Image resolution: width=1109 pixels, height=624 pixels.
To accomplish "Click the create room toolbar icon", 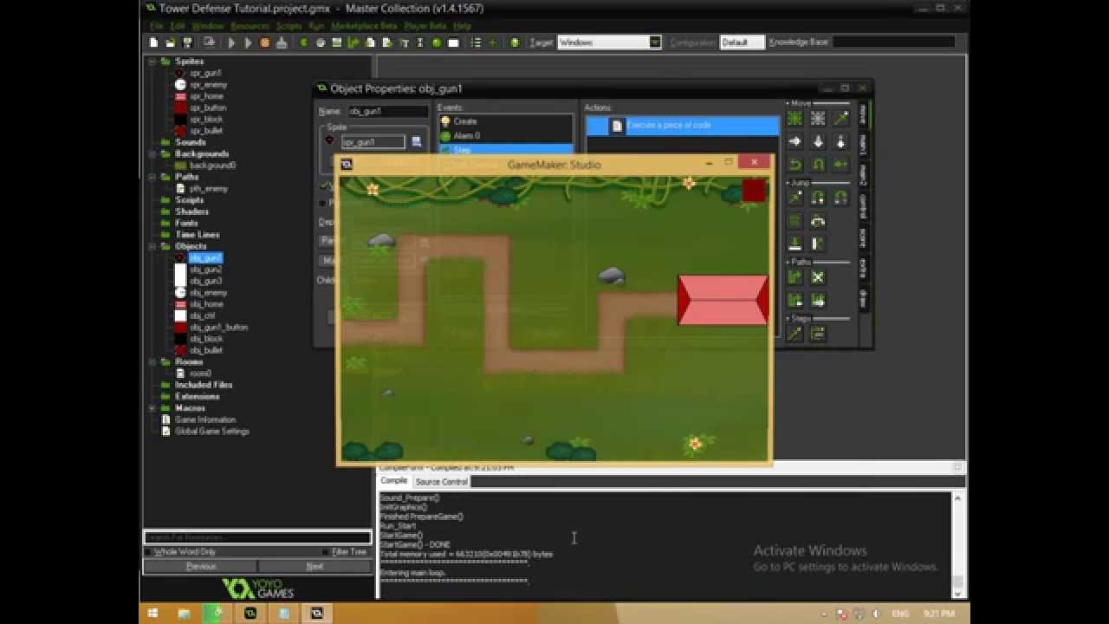I will coord(453,42).
